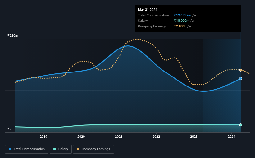Click the blue Total Compensation data point marker

[240, 78]
